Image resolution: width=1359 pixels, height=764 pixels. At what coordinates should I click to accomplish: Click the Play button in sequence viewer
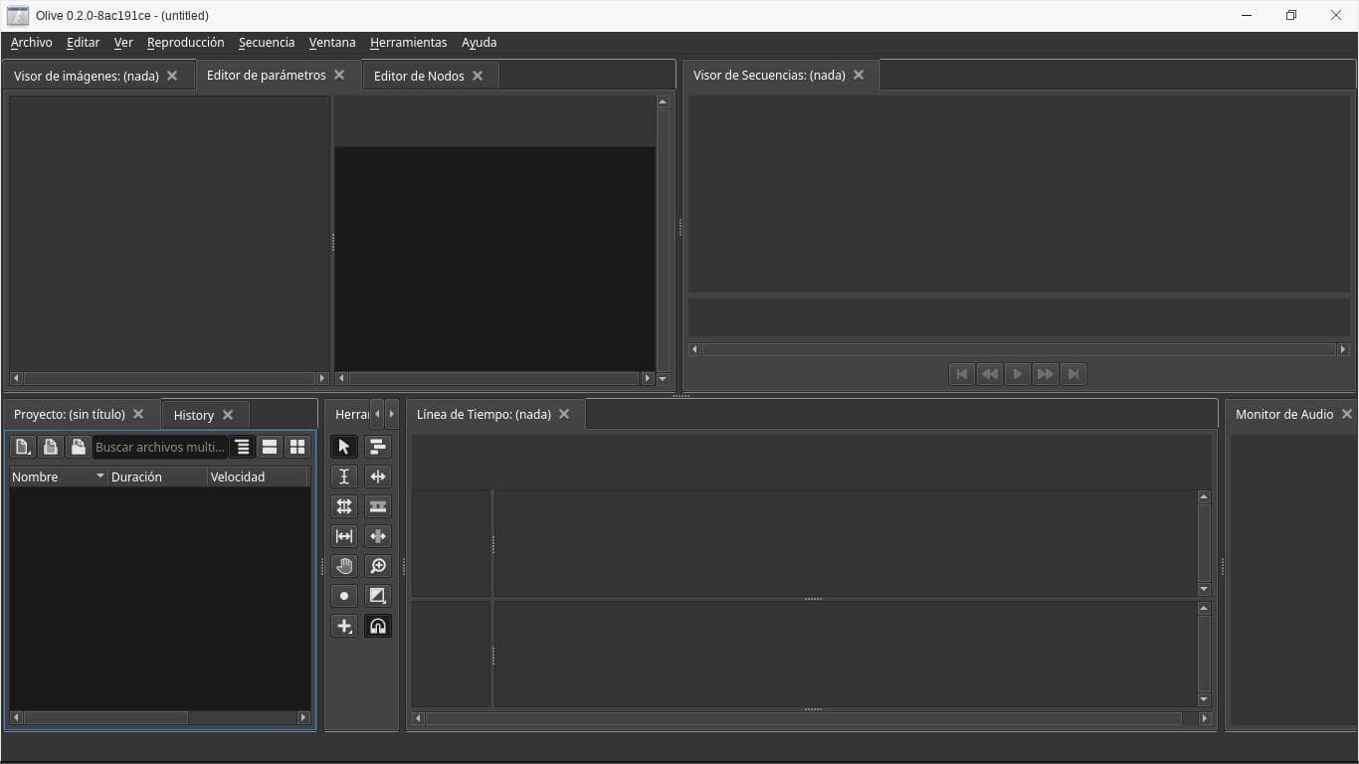tap(1017, 374)
